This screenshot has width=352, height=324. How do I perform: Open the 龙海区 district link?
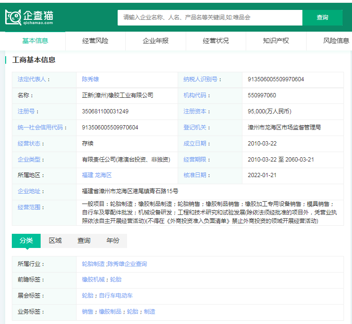click(103, 175)
